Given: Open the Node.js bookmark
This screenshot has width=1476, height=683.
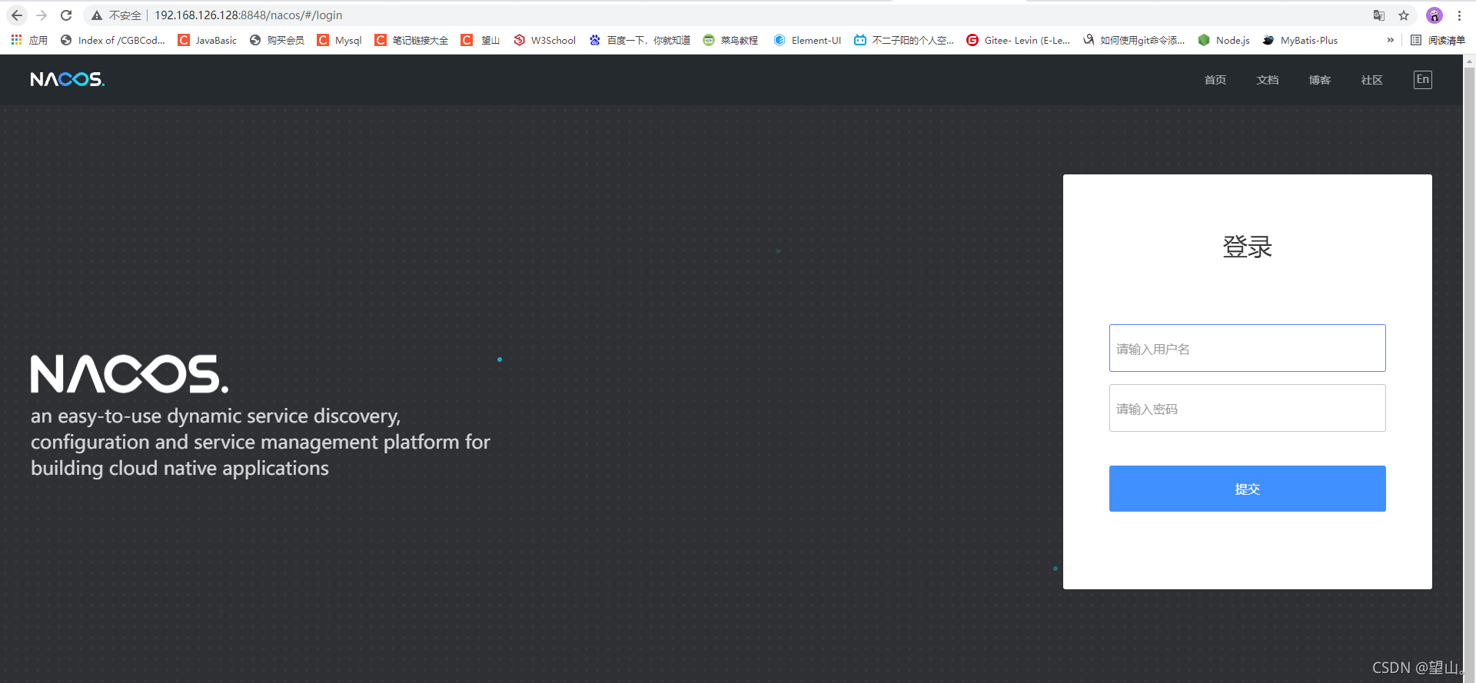Looking at the screenshot, I should (x=1224, y=40).
